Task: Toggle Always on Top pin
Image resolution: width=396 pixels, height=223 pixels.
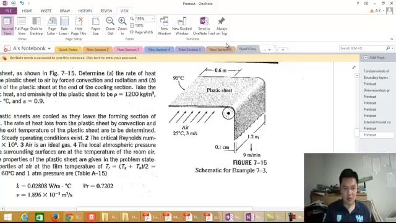Action: point(222,26)
